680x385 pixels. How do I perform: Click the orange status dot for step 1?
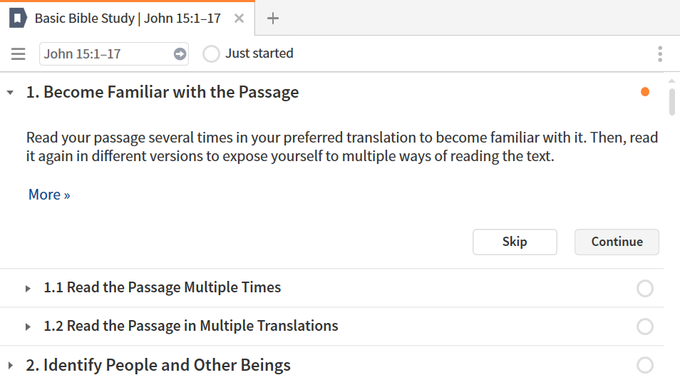coord(645,92)
